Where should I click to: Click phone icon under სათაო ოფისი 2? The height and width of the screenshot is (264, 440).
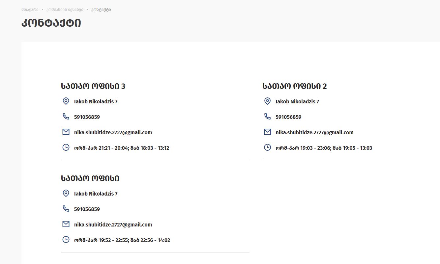(x=268, y=117)
